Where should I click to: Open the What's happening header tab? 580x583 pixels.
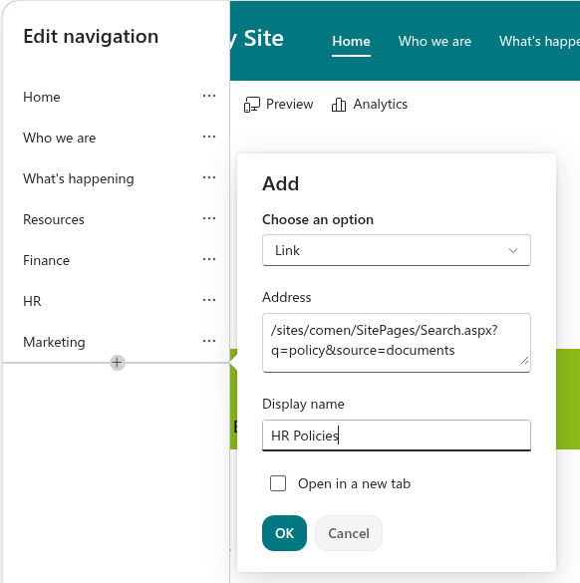coord(539,41)
